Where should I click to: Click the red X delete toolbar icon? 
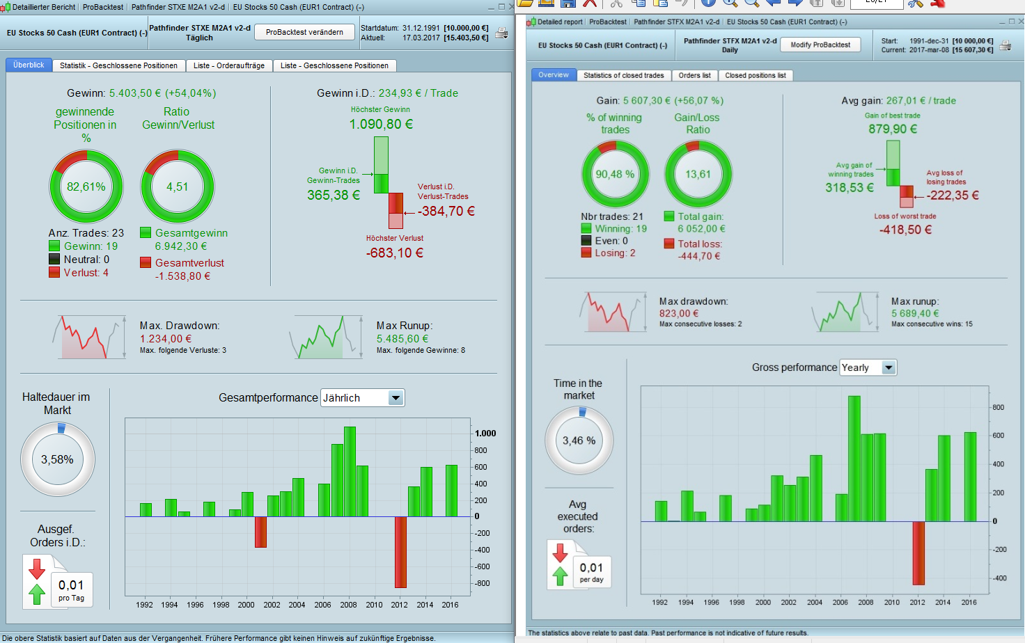pyautogui.click(x=590, y=3)
